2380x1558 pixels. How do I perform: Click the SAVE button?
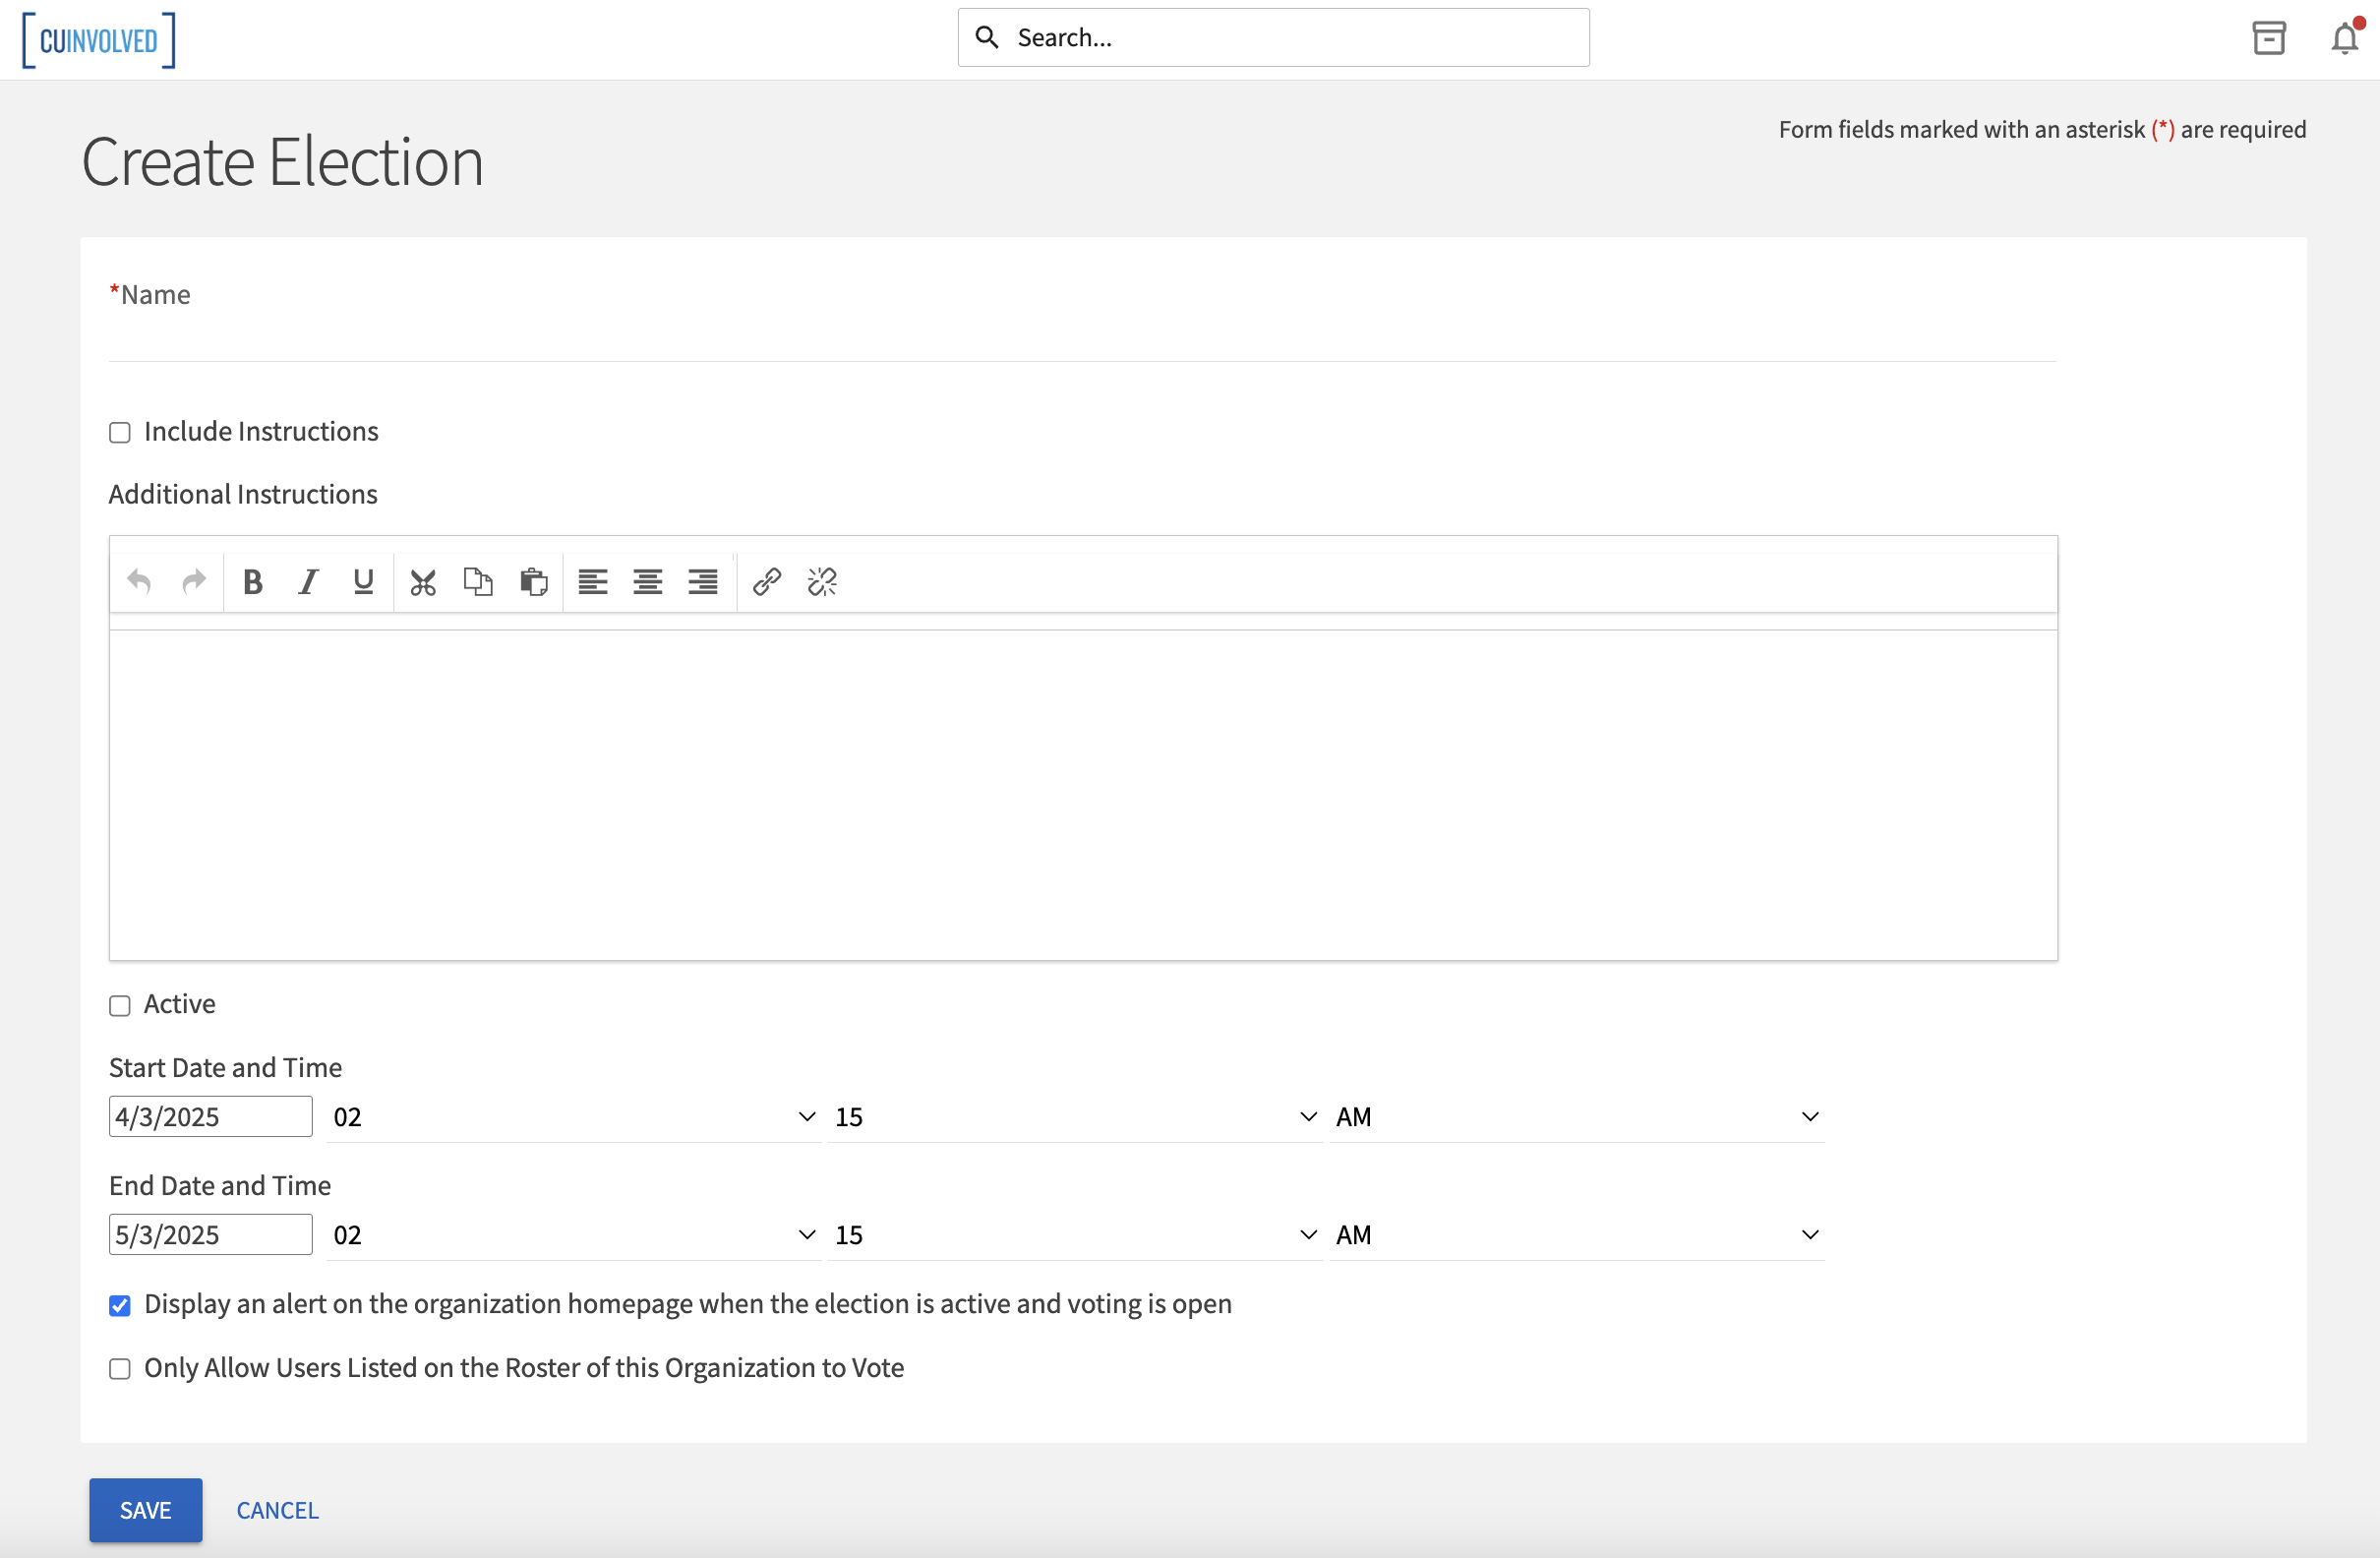point(146,1510)
